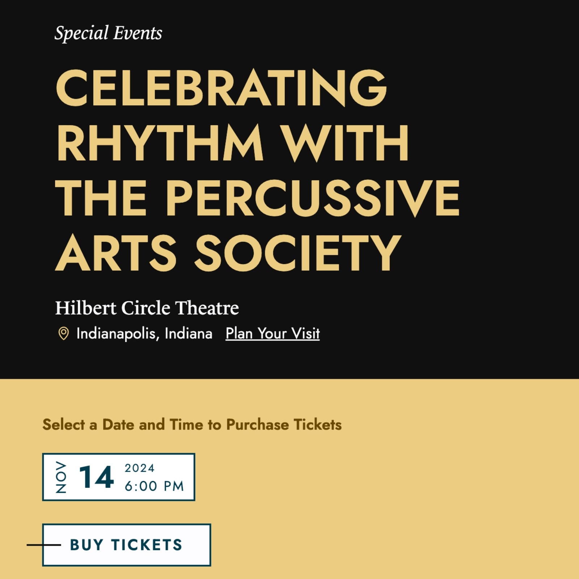Click the Hilbert Circle Theatre venue name
Viewport: 579px width, 579px height.
coord(147,308)
